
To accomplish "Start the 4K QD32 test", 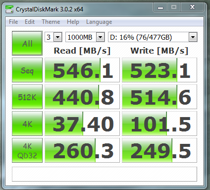I will click(x=27, y=150).
